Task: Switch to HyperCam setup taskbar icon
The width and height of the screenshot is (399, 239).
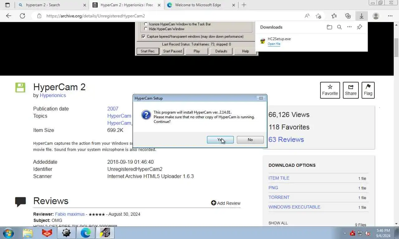Action: (x=105, y=233)
